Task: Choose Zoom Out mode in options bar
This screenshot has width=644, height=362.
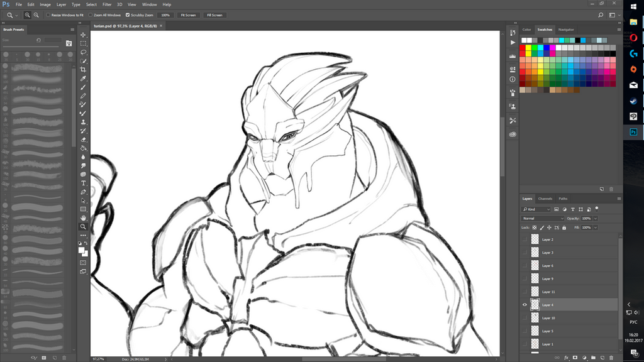Action: point(36,15)
